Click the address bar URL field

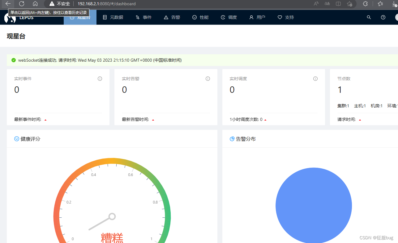[x=106, y=4]
